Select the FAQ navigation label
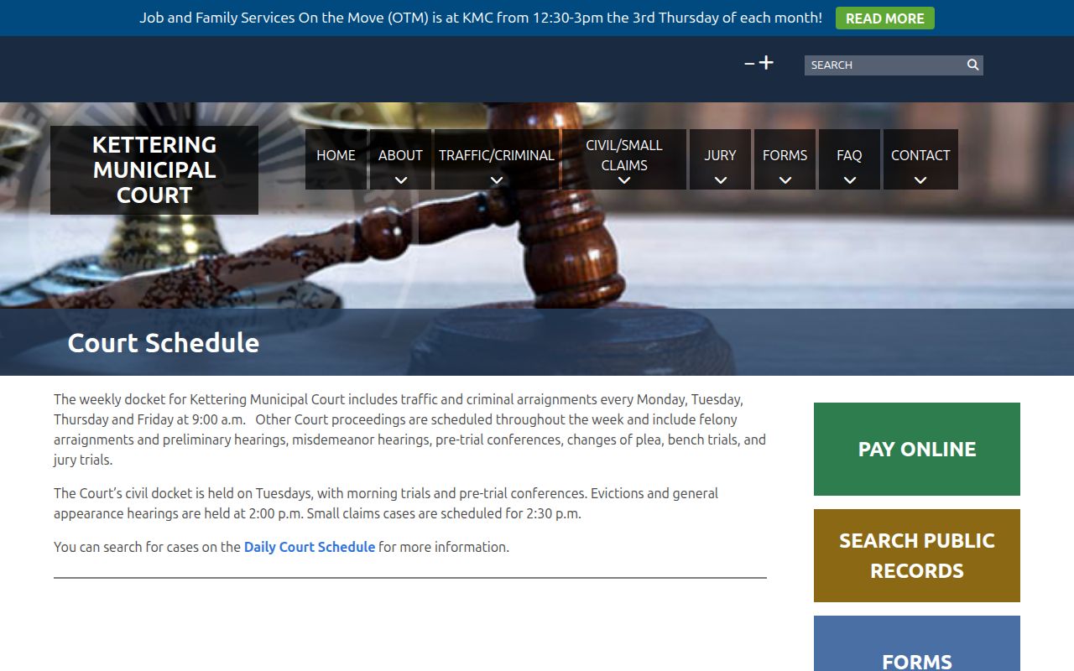 [849, 155]
